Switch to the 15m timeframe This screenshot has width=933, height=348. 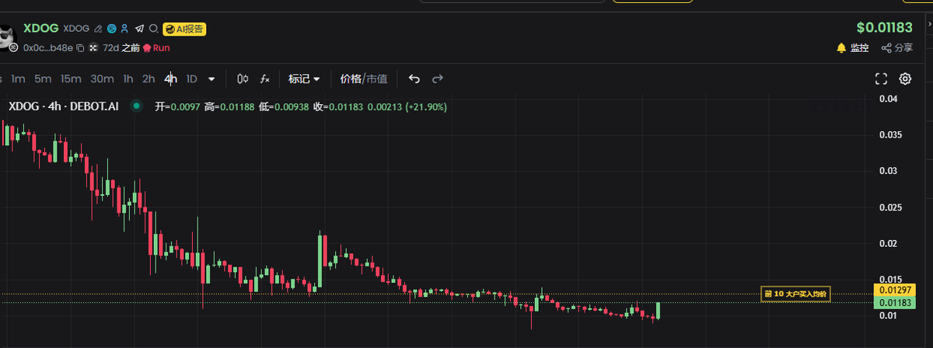click(71, 78)
